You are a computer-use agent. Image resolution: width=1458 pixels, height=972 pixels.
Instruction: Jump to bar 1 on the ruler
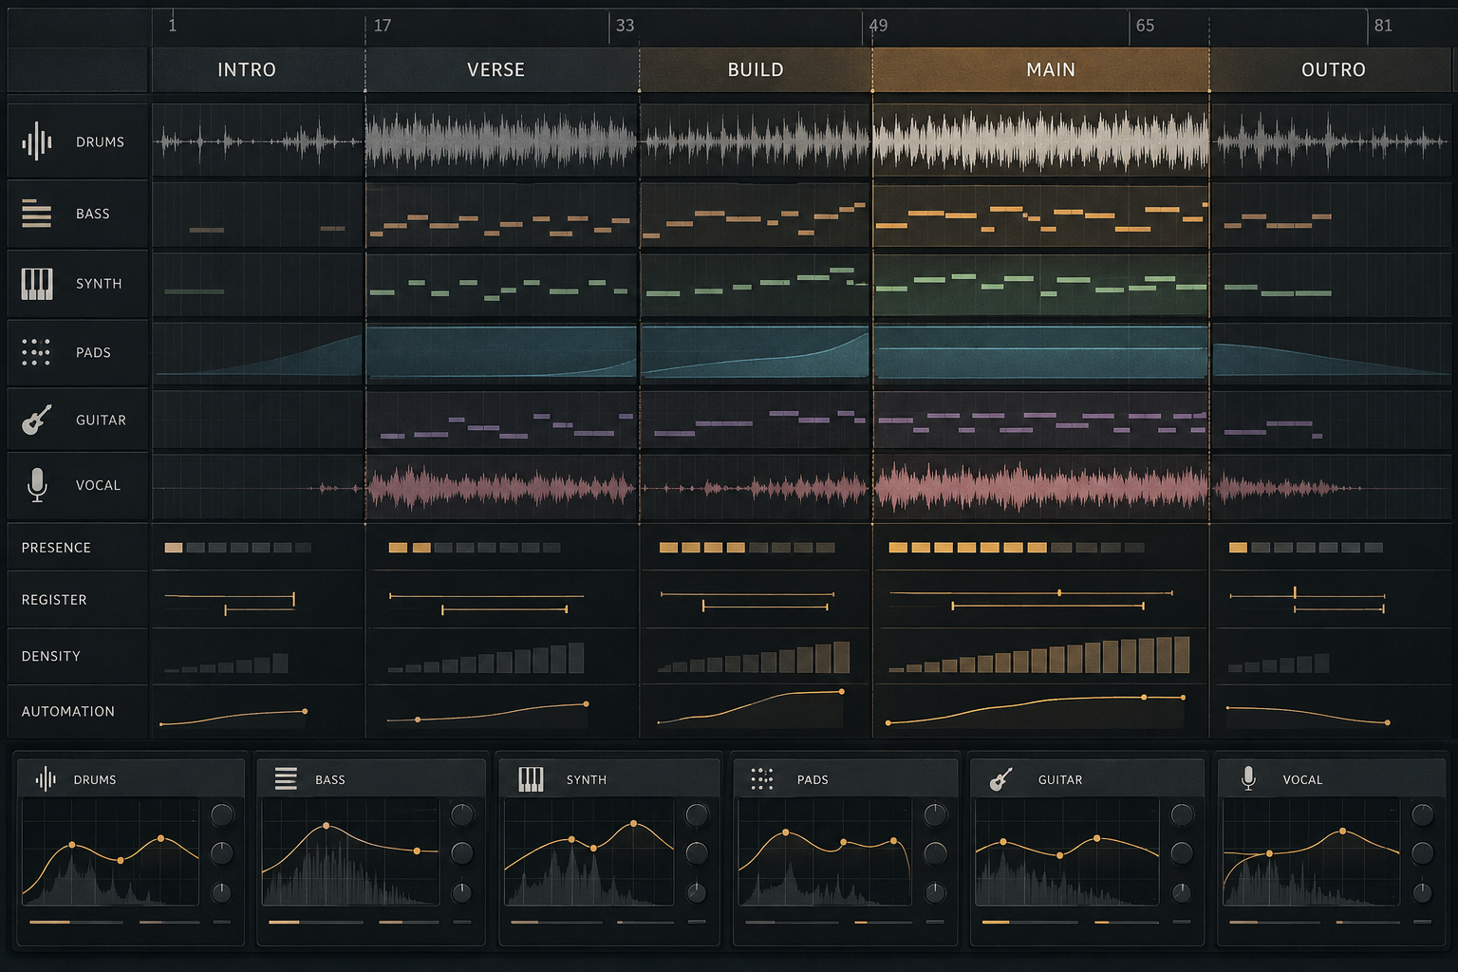173,26
